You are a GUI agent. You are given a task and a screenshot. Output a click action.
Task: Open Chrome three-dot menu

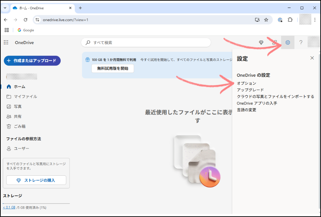(x=315, y=20)
